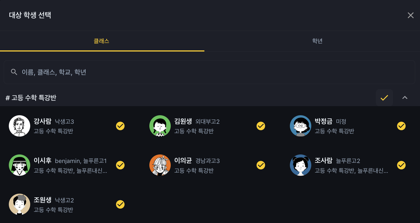Deselect 조사람 from the list
This screenshot has width=420, height=223.
pyautogui.click(x=401, y=165)
